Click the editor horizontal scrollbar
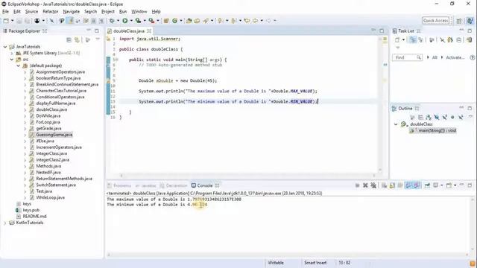477x268 pixels. tap(247, 176)
